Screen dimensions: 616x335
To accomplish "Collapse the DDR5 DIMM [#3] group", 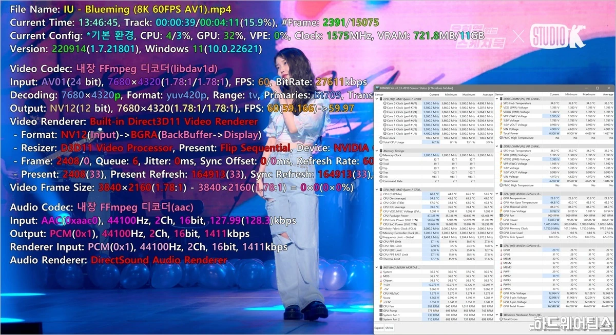I will [x=496, y=146].
